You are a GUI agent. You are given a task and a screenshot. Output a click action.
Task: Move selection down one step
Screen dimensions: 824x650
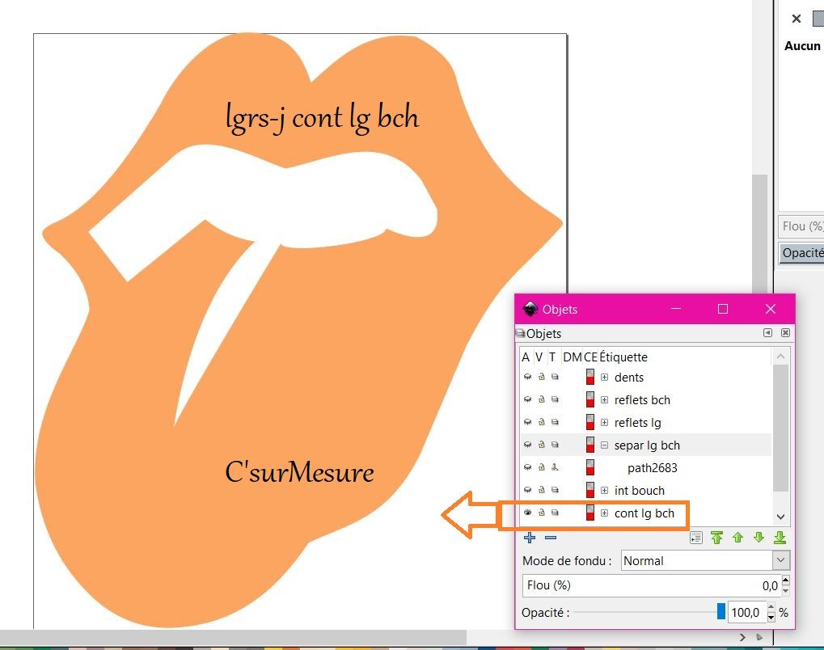[759, 538]
